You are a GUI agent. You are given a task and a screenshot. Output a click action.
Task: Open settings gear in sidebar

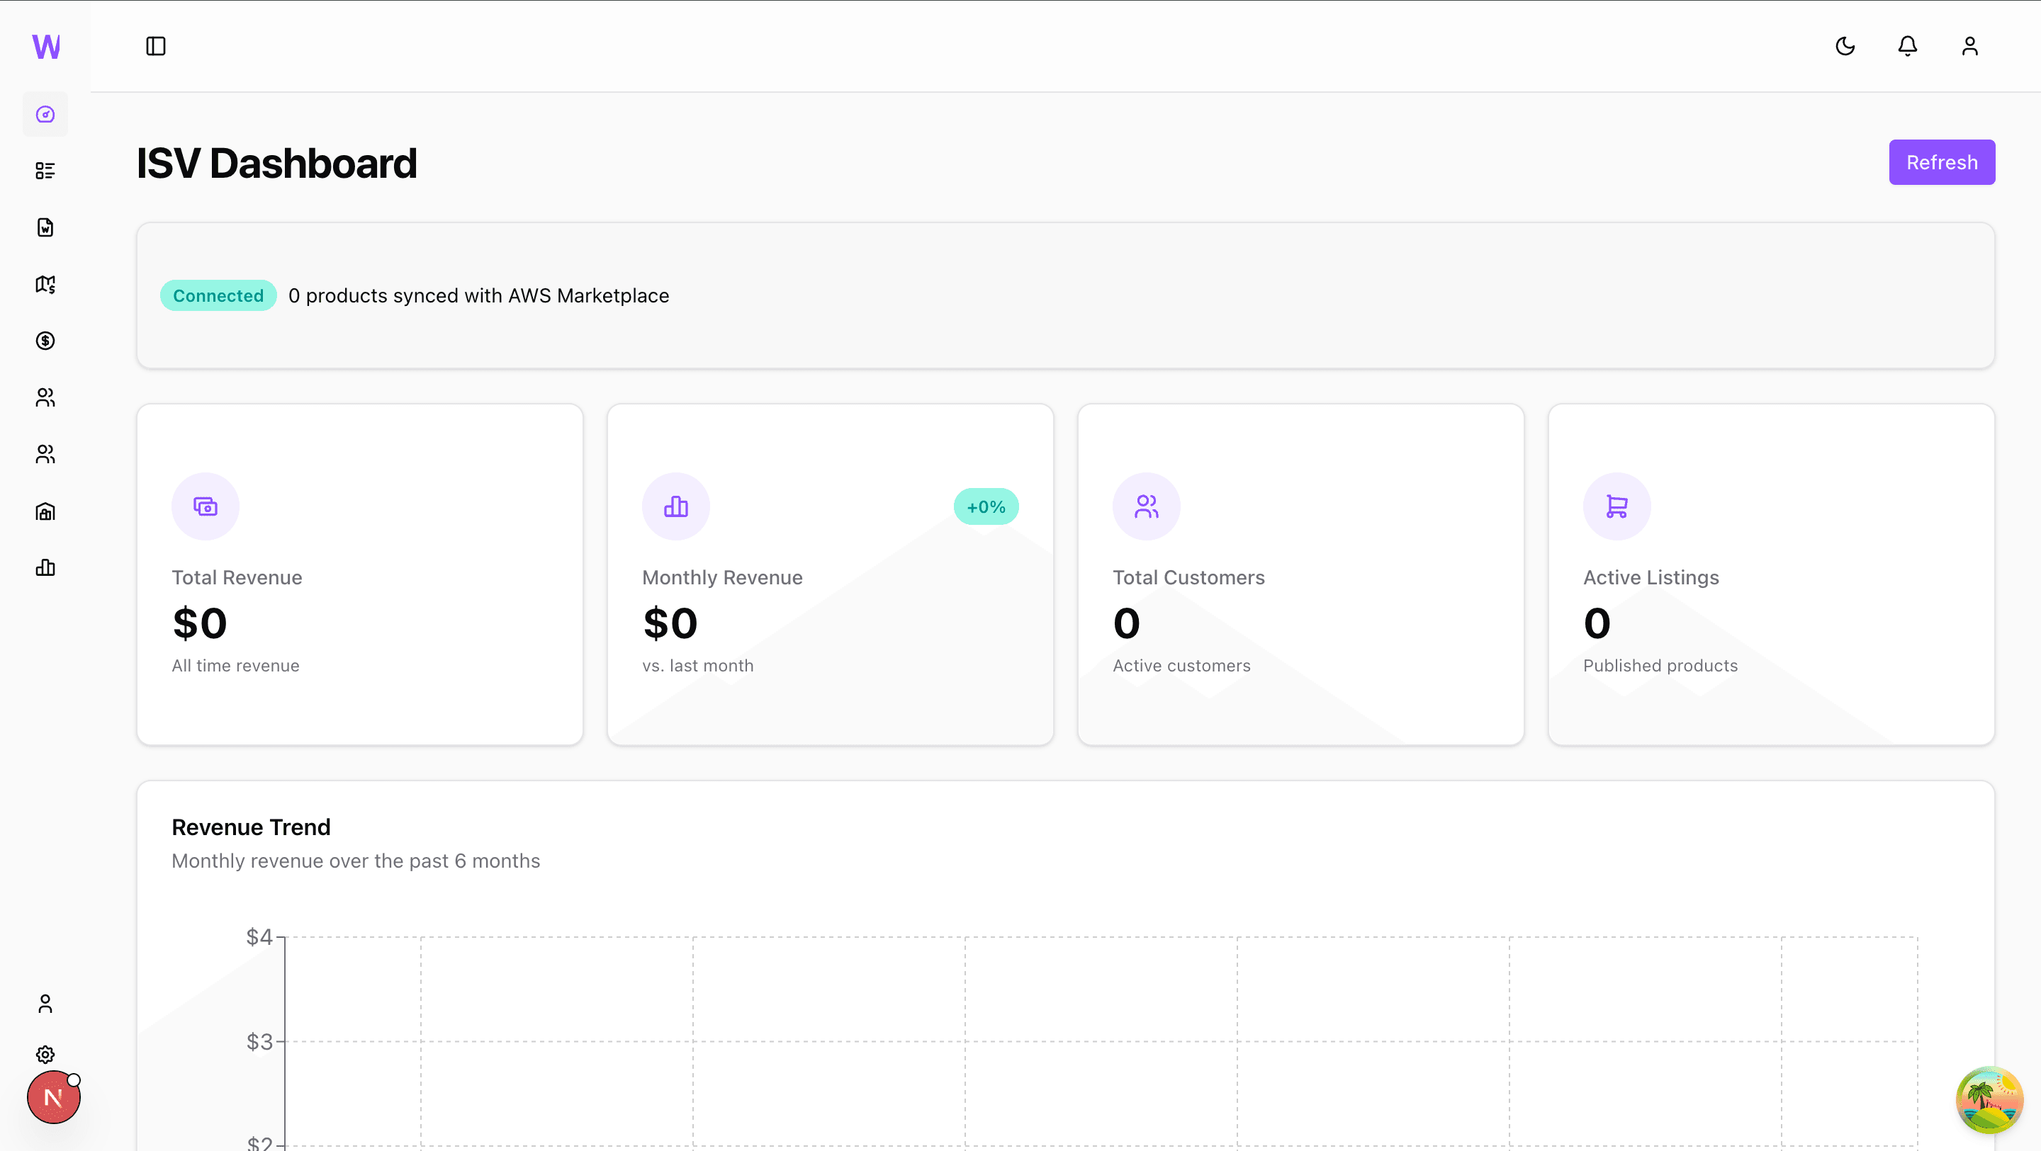pos(45,1055)
